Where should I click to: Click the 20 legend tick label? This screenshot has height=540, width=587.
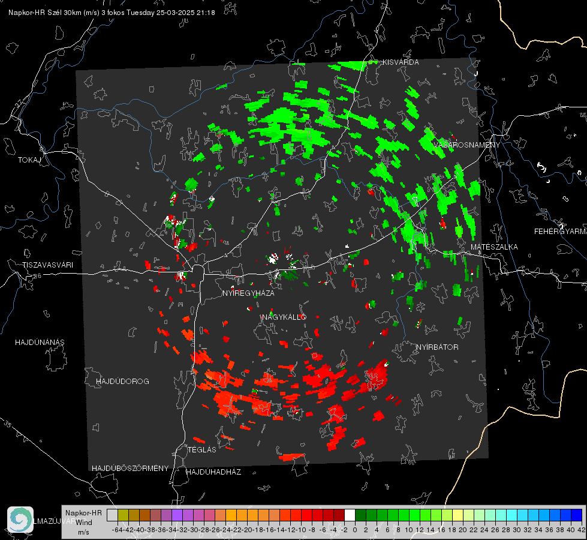click(463, 530)
